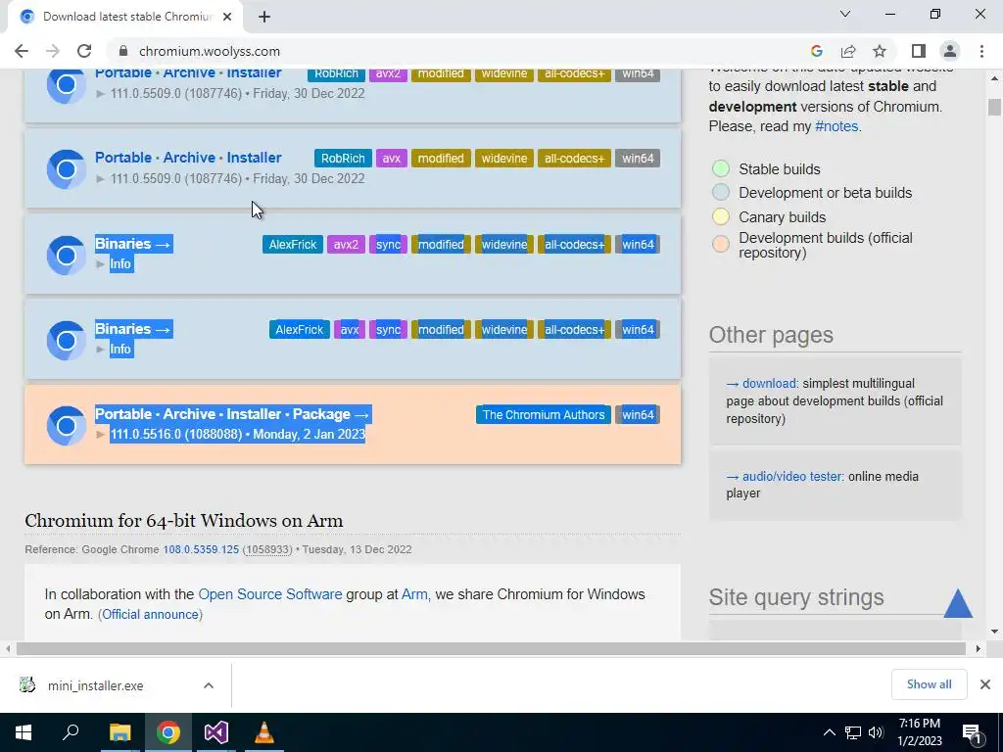Expand Info triangle in AlexFrick avx2 row
1003x752 pixels.
[101, 263]
